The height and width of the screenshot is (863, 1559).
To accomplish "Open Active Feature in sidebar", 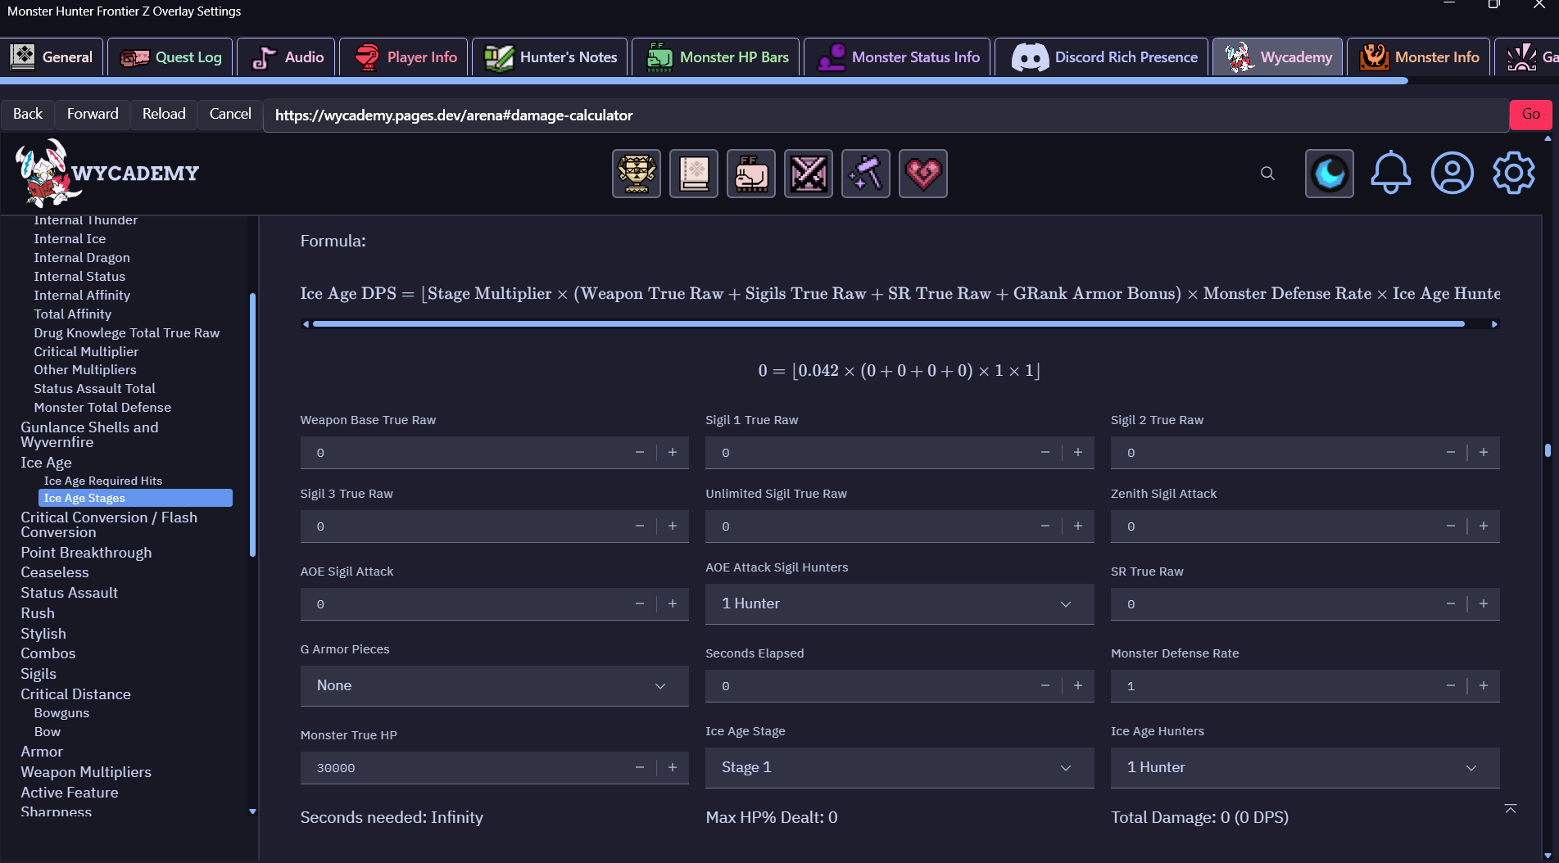I will coord(70,793).
